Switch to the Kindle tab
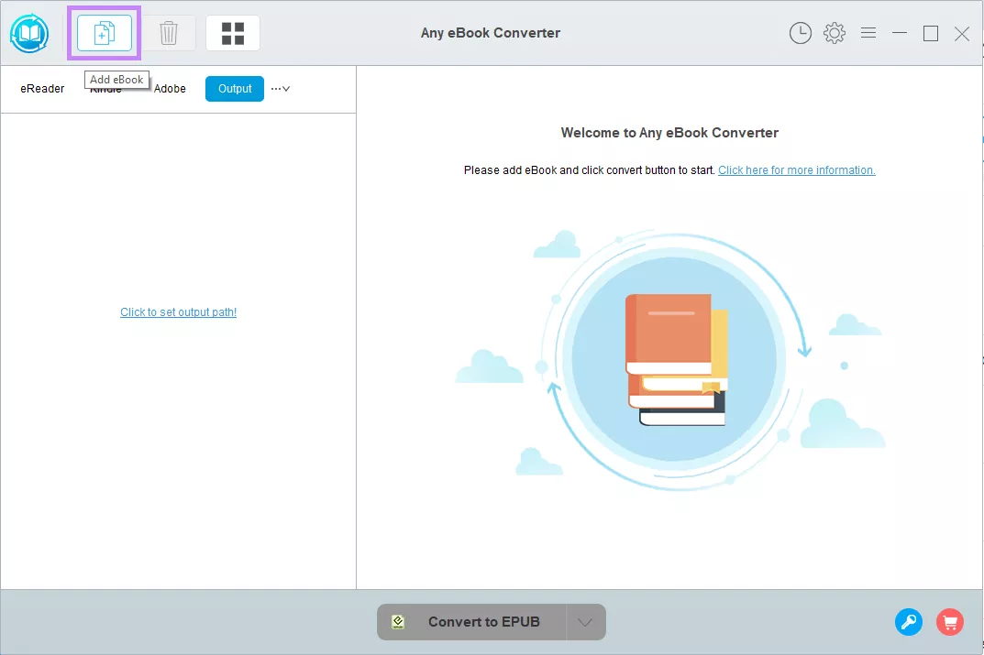 (105, 89)
